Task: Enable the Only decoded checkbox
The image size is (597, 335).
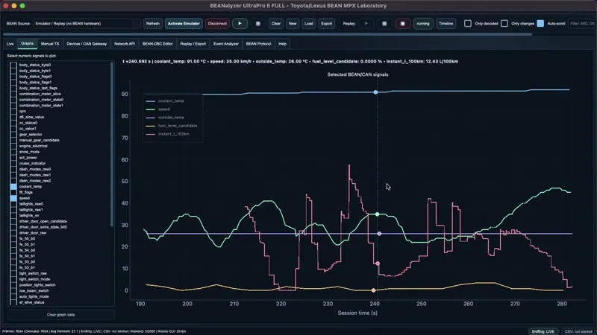Action: click(x=468, y=24)
